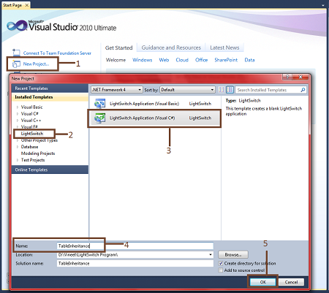Select LightSwitch Application (Visual C#) template icon
Viewport: 329px width, 293px height.
[100, 118]
